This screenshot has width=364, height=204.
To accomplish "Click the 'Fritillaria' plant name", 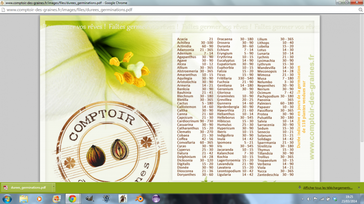I will click(224, 78).
